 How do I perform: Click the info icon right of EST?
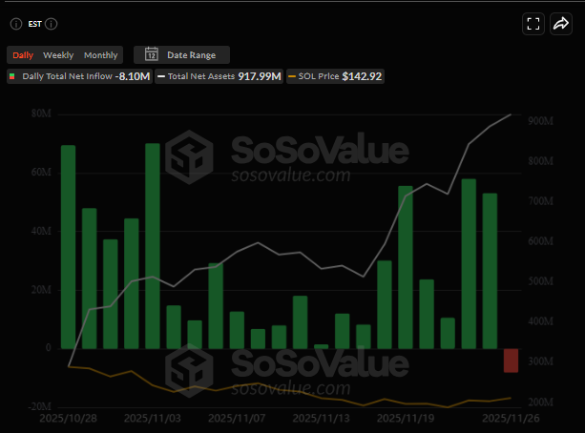coord(52,24)
